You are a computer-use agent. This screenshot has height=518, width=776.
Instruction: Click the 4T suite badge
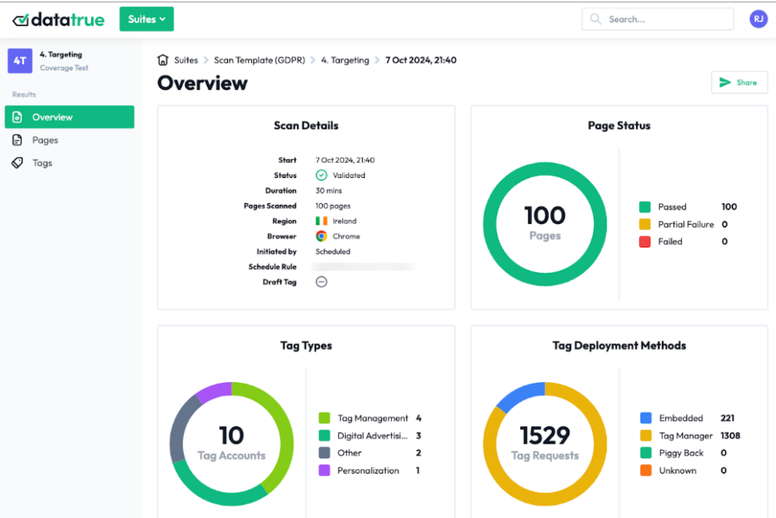point(20,61)
